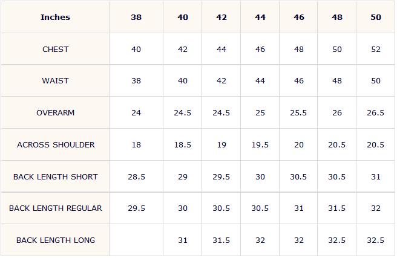Select the size 50 column header
The width and height of the screenshot is (397, 258).
click(376, 17)
